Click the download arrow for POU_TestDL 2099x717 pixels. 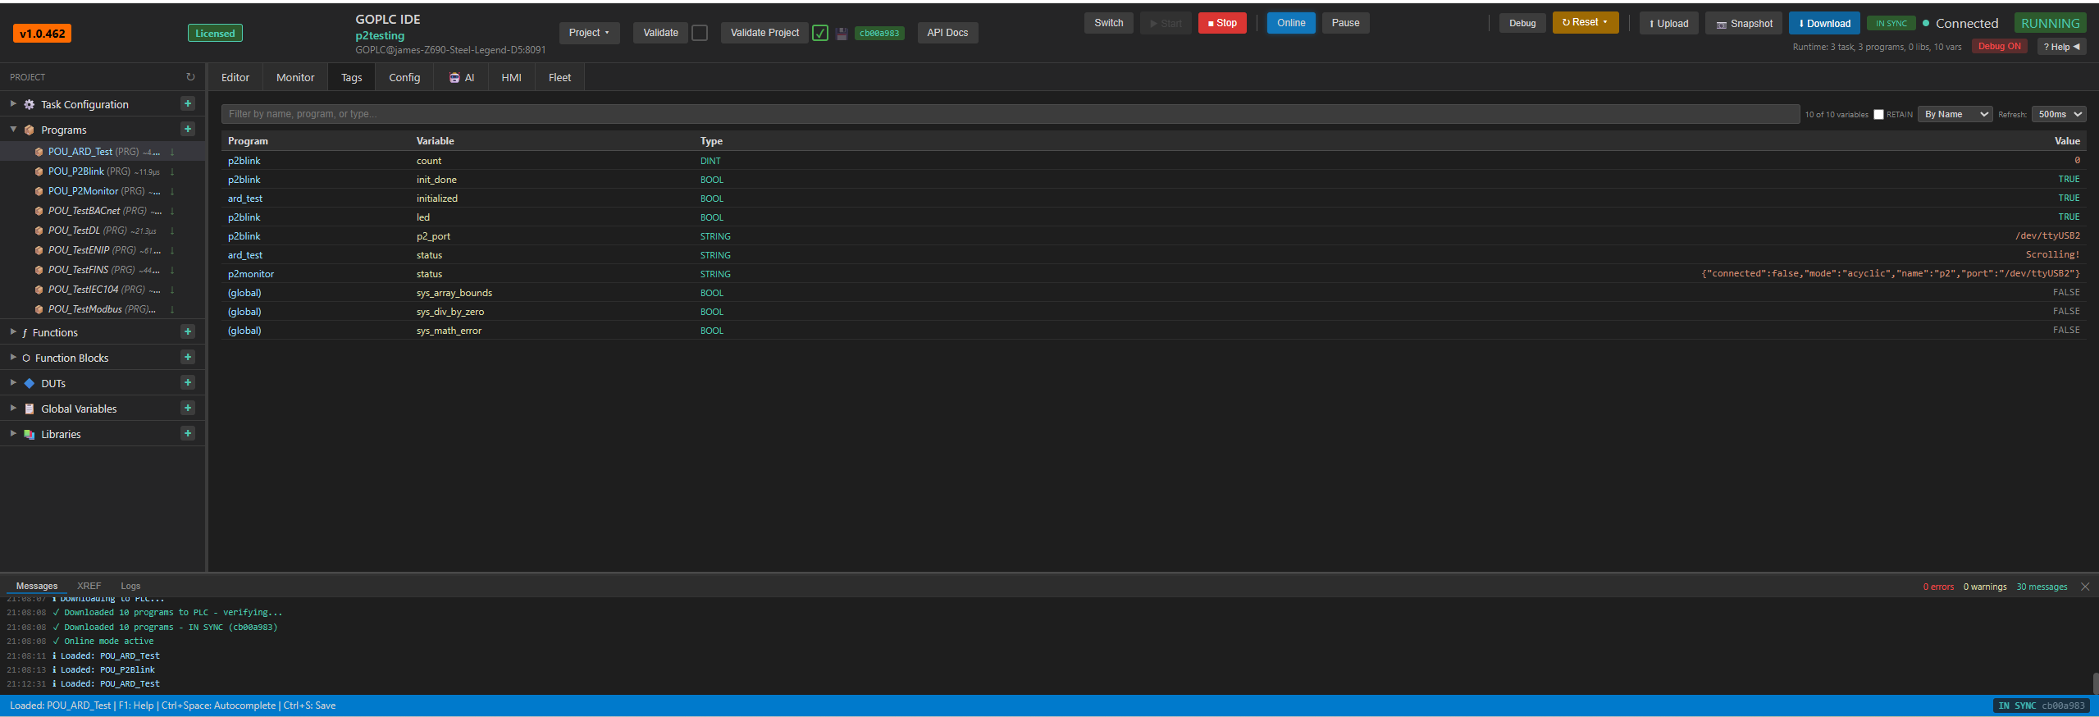[172, 231]
